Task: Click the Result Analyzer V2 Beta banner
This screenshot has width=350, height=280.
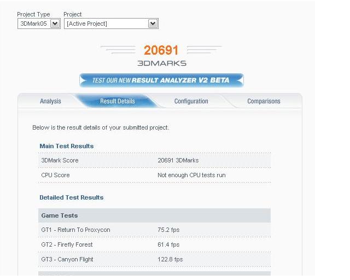Action: click(x=161, y=80)
